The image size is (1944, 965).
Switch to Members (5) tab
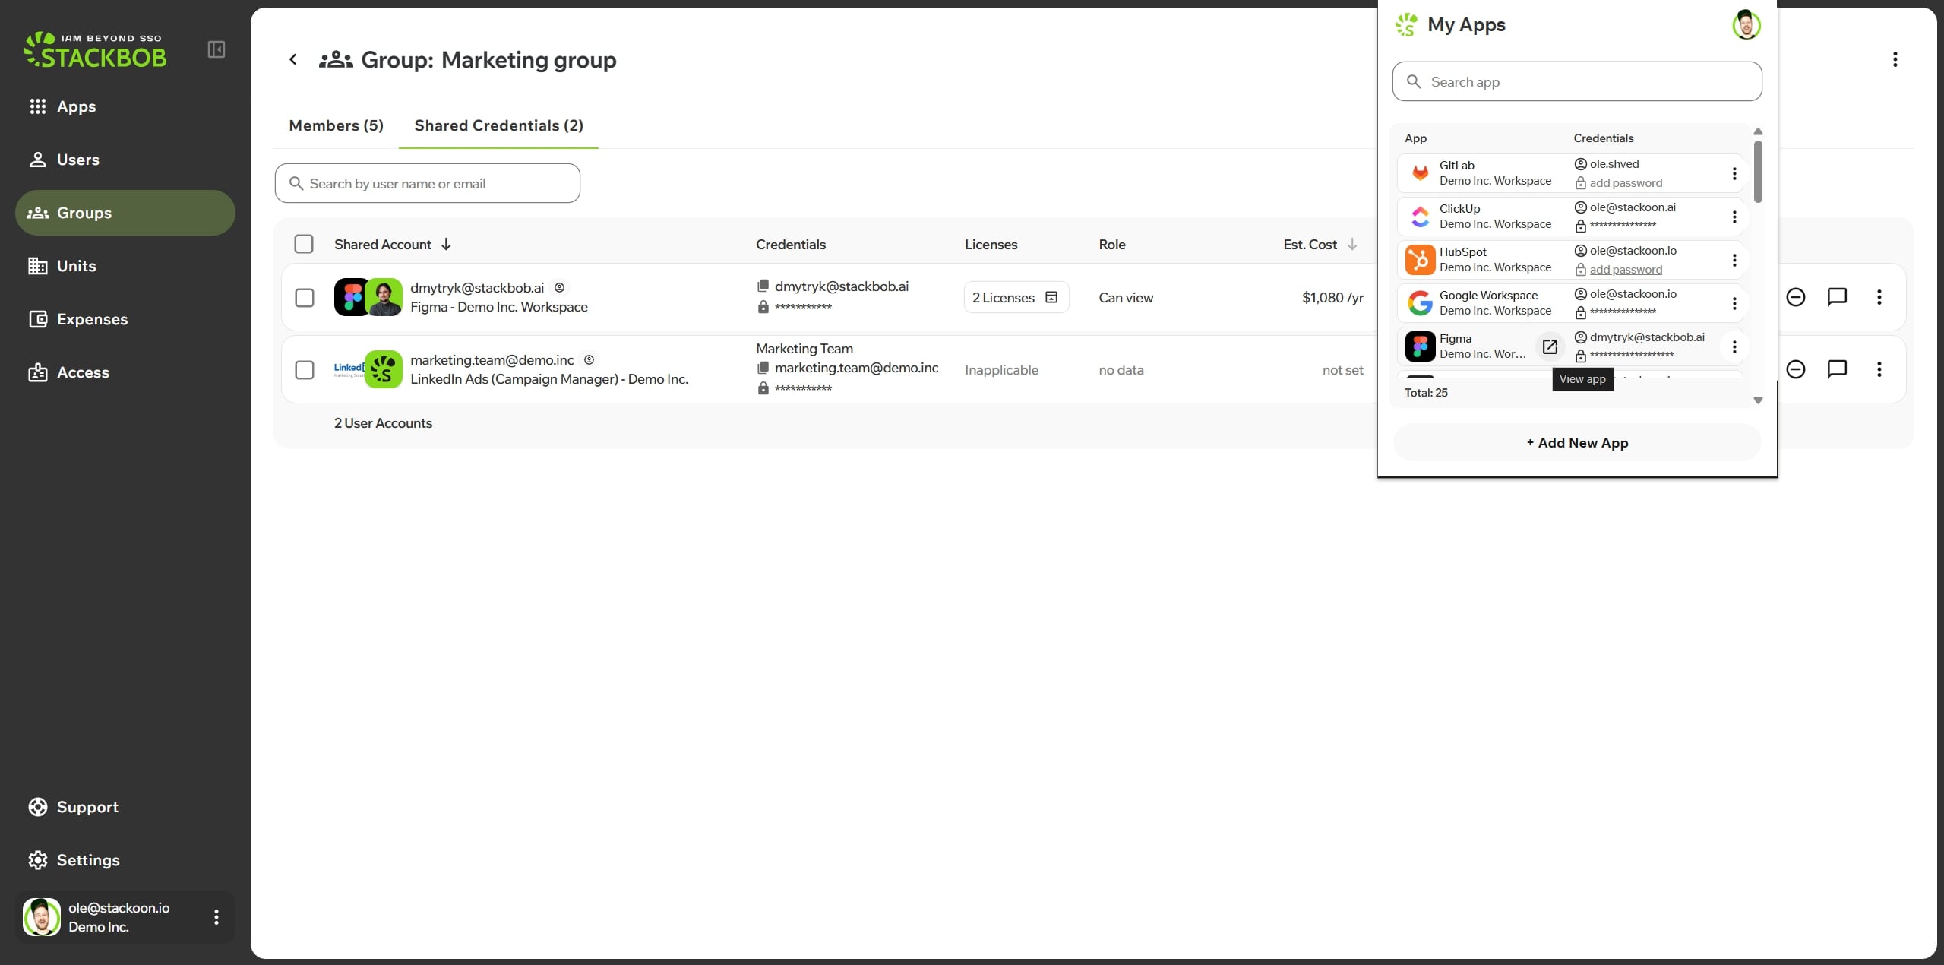tap(337, 125)
